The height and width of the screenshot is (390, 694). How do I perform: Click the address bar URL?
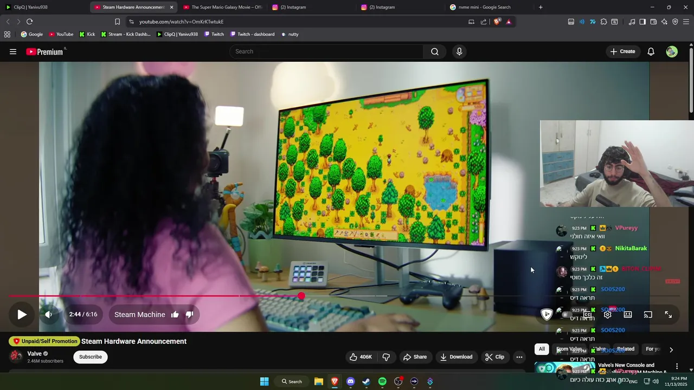click(181, 22)
